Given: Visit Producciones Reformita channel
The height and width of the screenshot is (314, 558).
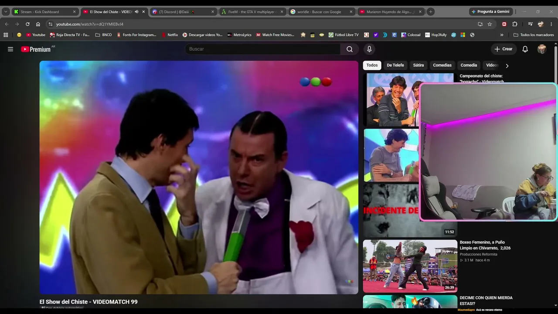Looking at the screenshot, I should coord(478,254).
